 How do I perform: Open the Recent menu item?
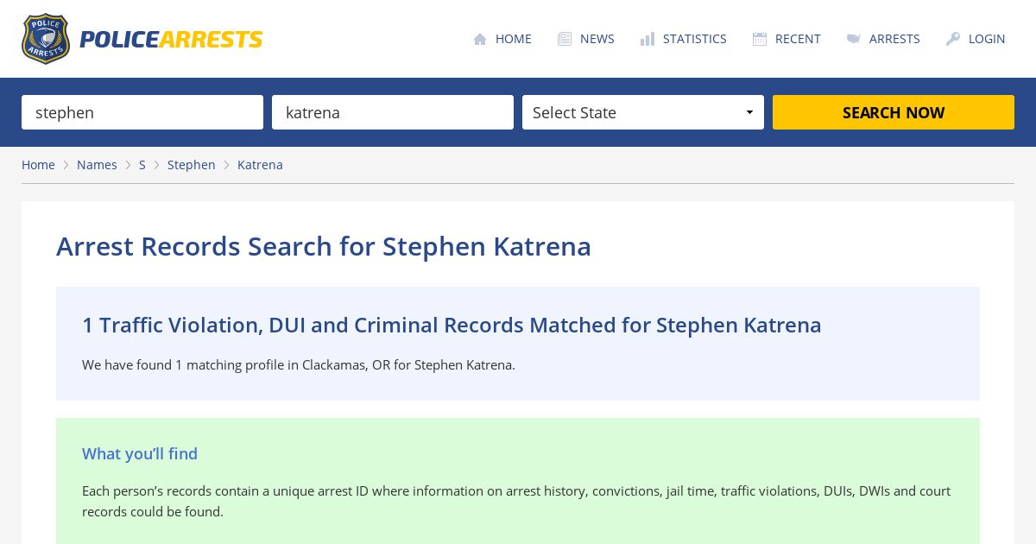[x=798, y=39]
